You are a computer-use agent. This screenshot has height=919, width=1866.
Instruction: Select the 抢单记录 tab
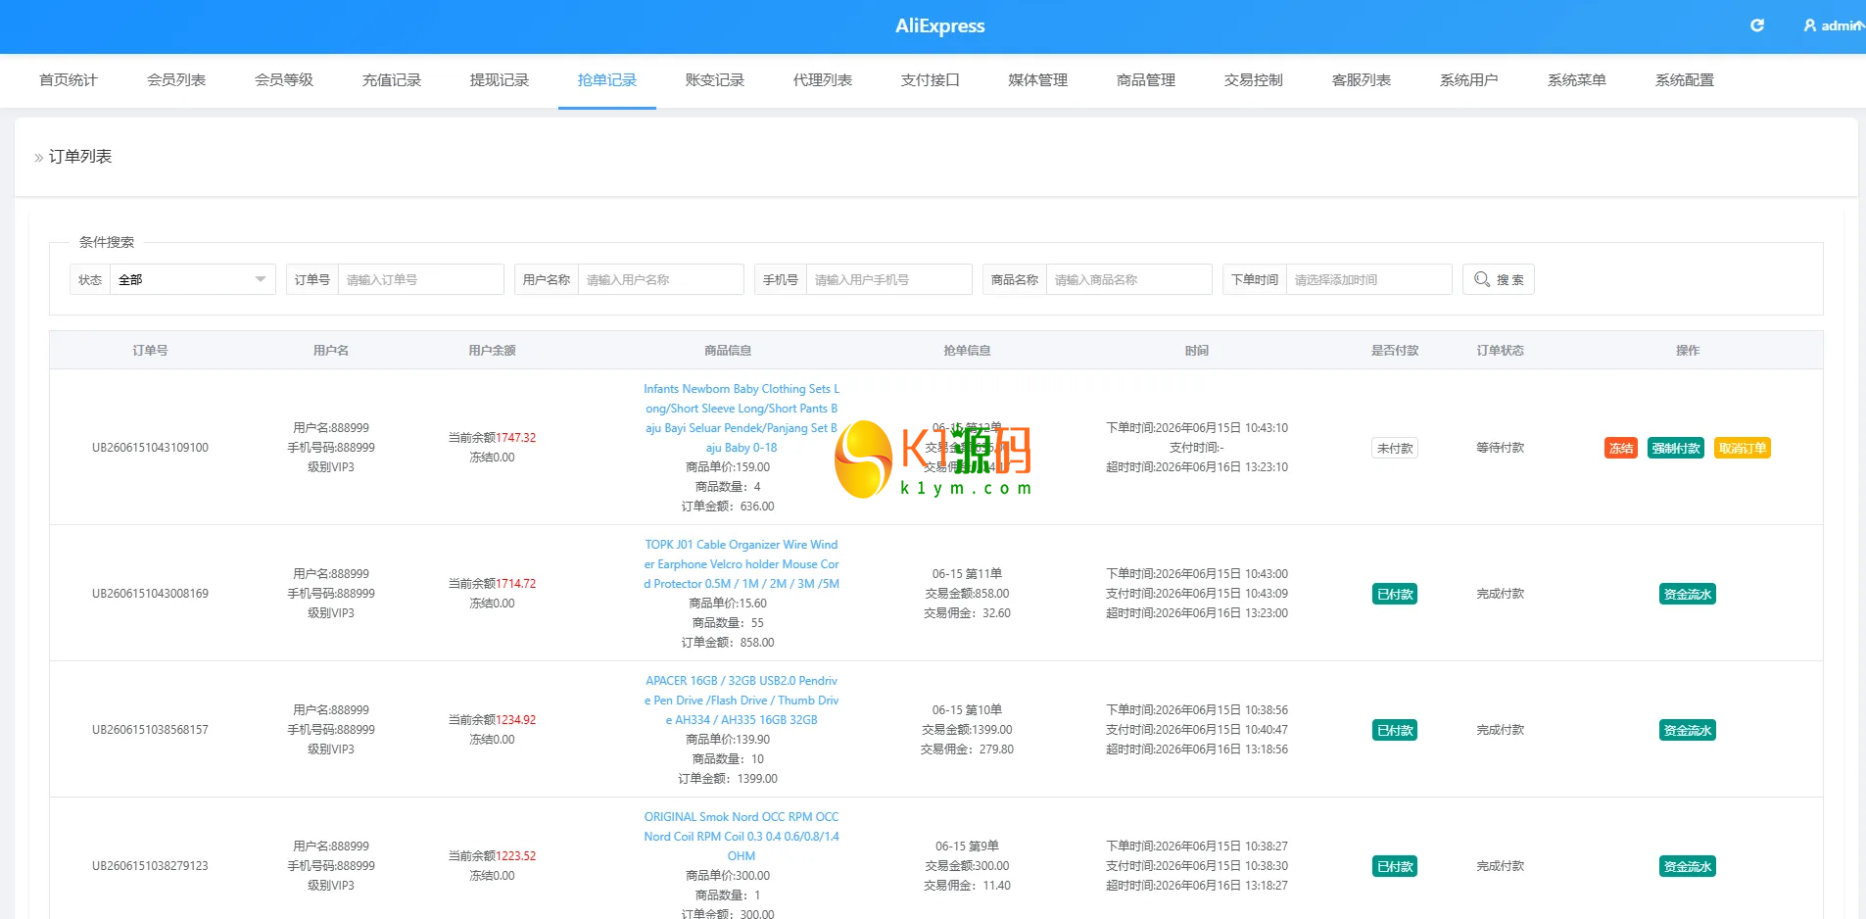(607, 80)
